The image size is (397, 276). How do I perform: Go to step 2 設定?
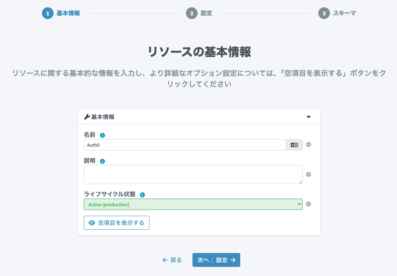point(199,13)
